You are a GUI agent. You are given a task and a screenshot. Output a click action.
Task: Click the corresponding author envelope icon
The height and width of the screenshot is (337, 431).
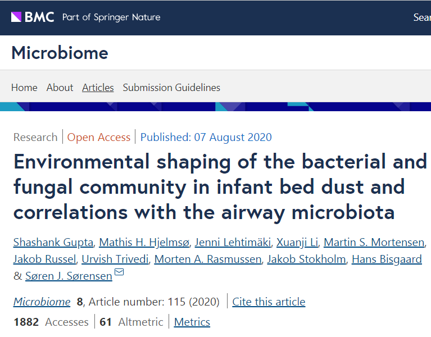pyautogui.click(x=119, y=272)
